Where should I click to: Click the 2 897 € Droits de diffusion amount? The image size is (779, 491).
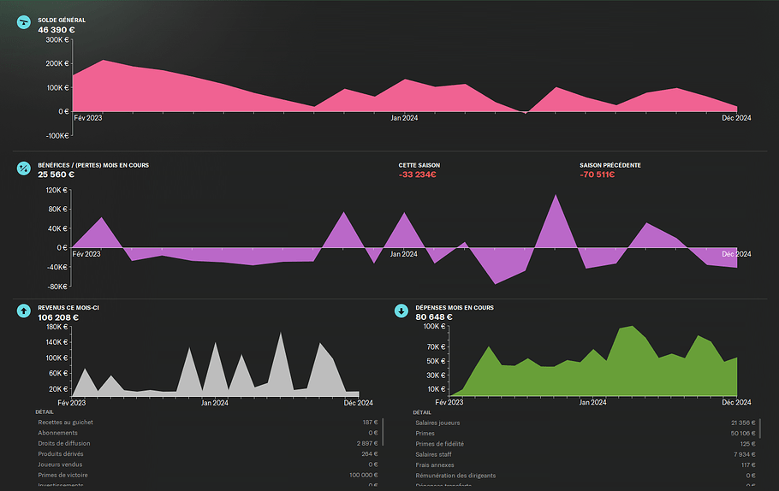click(367, 443)
